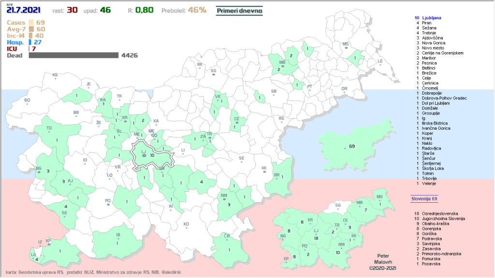This screenshot has width=495, height=278.
Task: Click the Cases color swatch in the legend
Action: tap(31, 23)
